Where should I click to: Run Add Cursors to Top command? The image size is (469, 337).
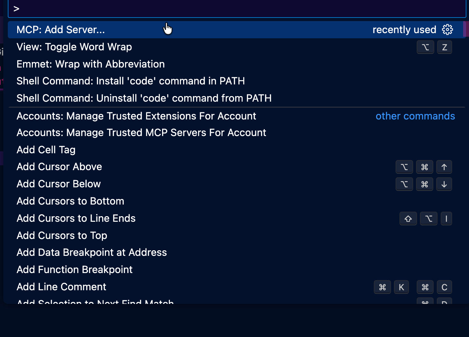pyautogui.click(x=62, y=236)
